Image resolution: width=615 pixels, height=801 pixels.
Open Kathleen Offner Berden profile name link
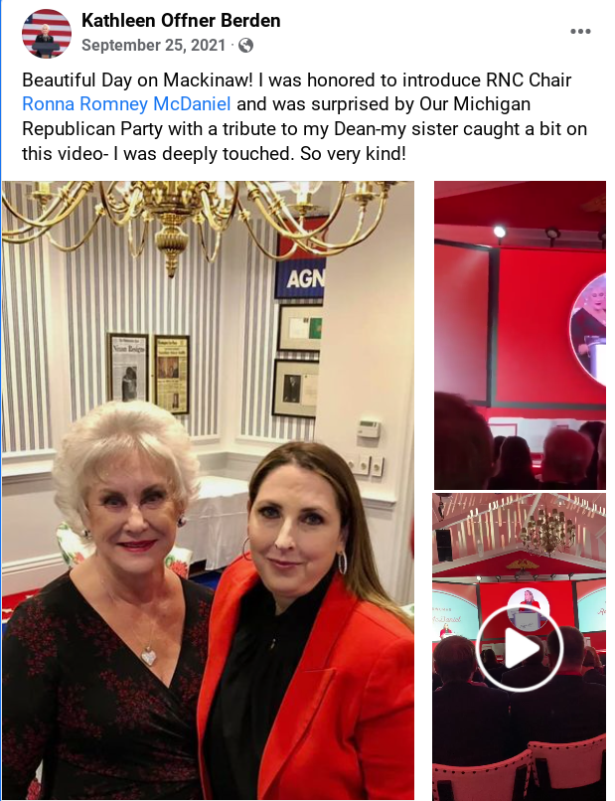181,21
